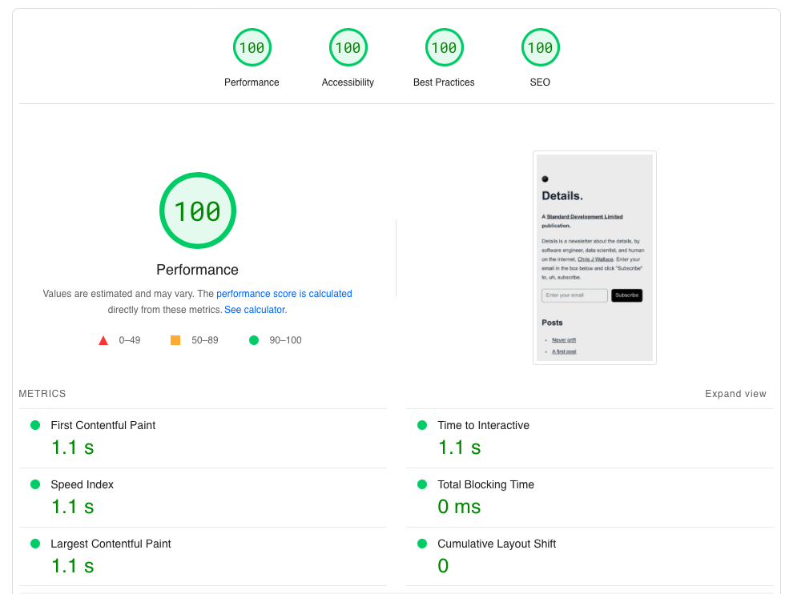Toggle the 'Expand view' metrics option
This screenshot has width=789, height=594.
pyautogui.click(x=735, y=393)
